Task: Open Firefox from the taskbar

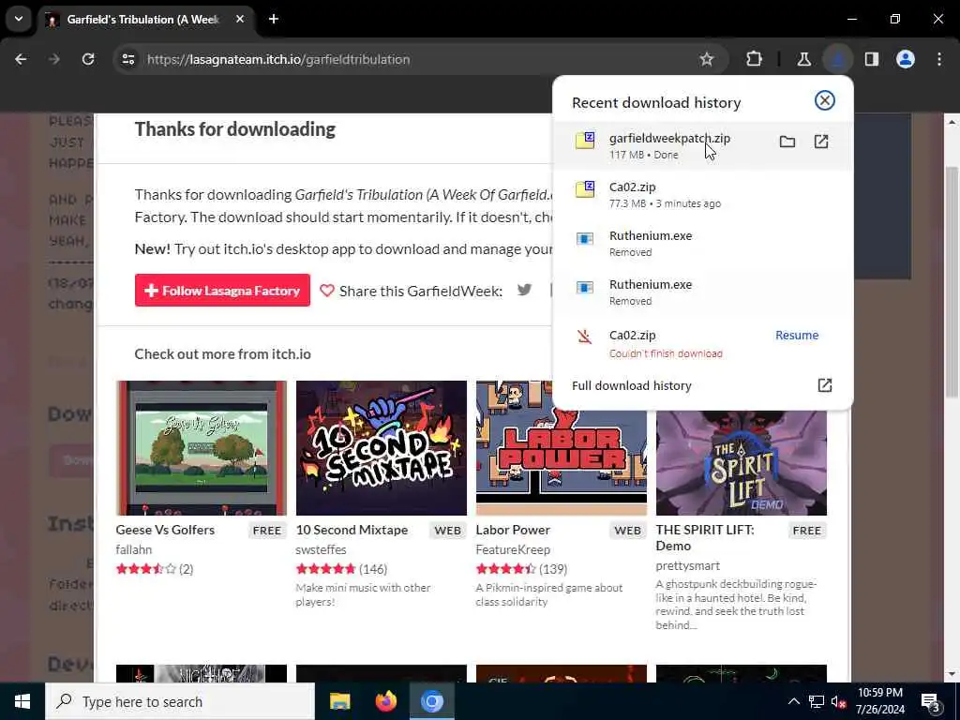Action: [385, 701]
